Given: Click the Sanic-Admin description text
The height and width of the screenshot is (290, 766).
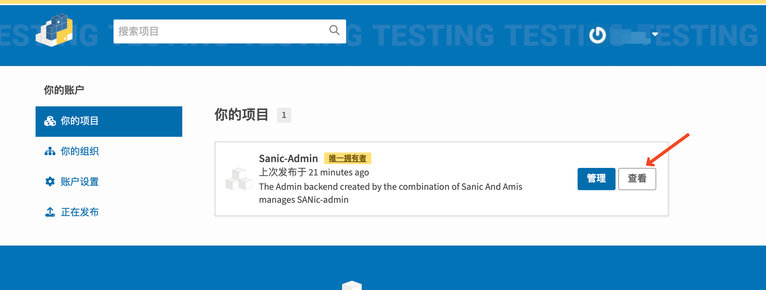Looking at the screenshot, I should [x=391, y=193].
